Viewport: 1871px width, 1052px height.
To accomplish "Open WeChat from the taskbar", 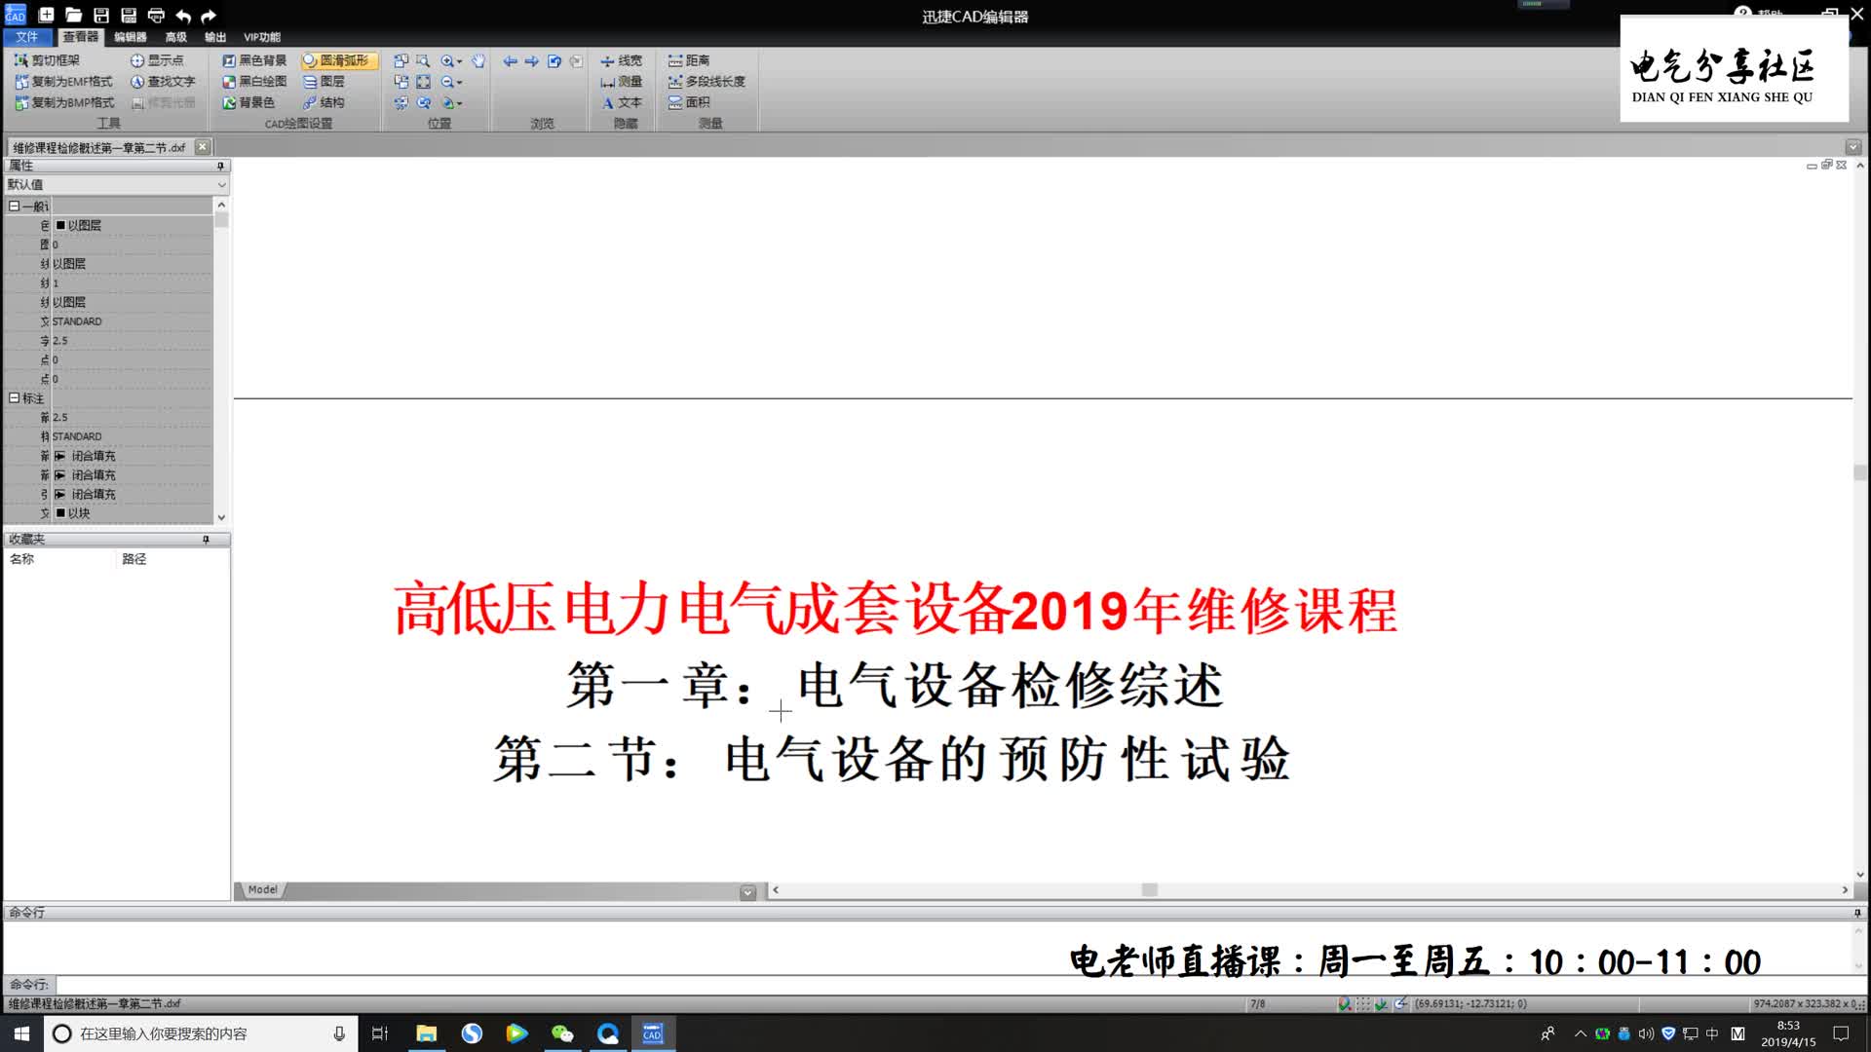I will (562, 1033).
